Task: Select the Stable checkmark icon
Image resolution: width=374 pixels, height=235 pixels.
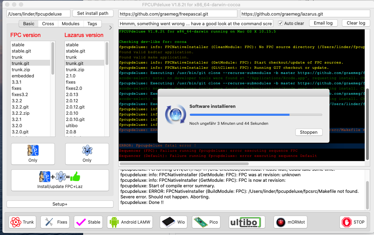Action: pyautogui.click(x=81, y=222)
